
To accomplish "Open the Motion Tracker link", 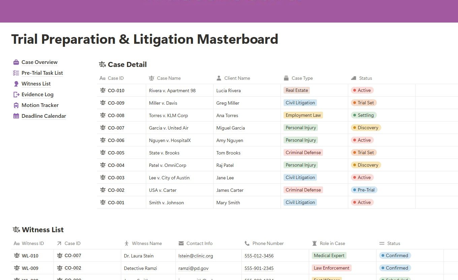I will pos(40,105).
